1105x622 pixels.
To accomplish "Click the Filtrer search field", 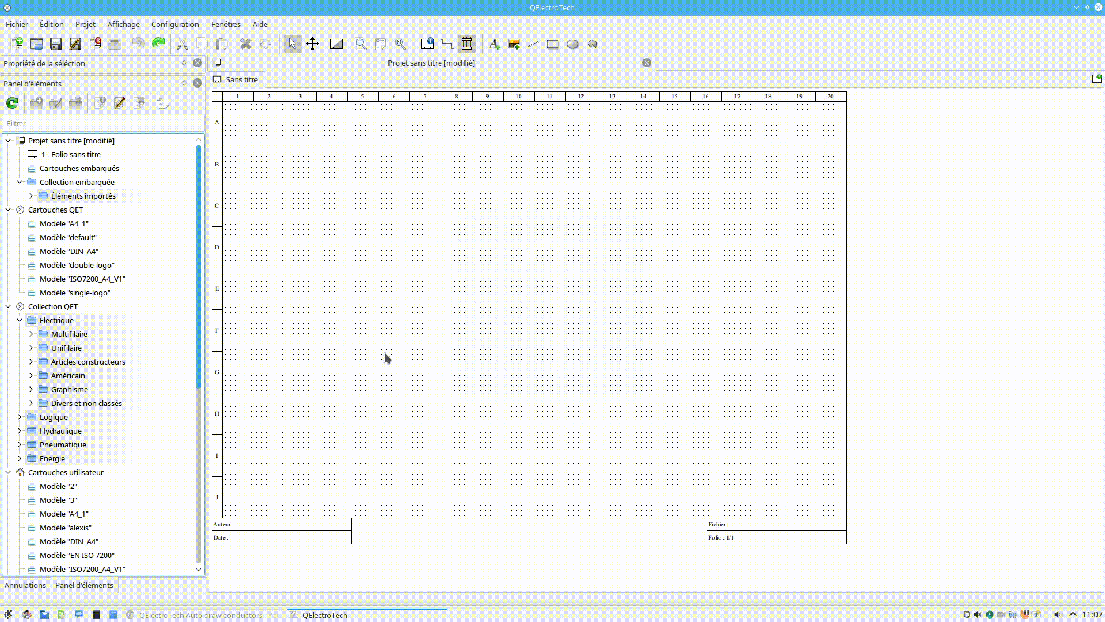I will tap(103, 123).
